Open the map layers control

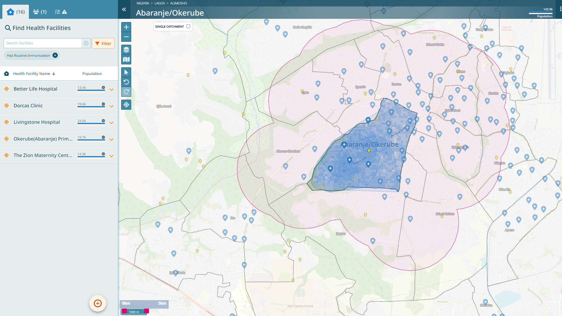126,50
